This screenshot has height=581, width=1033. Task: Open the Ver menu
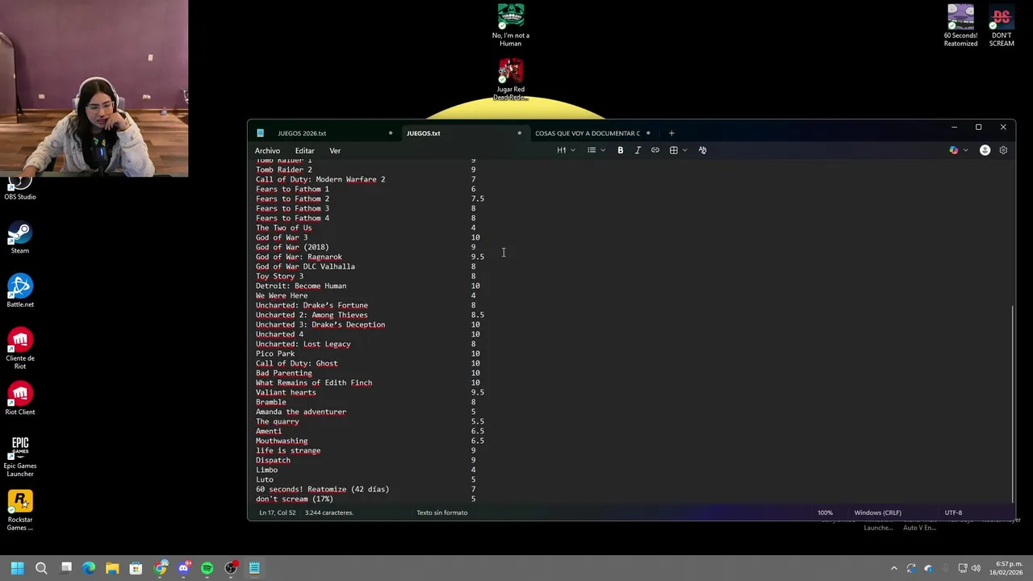pos(335,151)
